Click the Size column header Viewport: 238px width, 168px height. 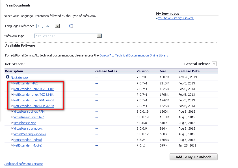tap(163, 71)
